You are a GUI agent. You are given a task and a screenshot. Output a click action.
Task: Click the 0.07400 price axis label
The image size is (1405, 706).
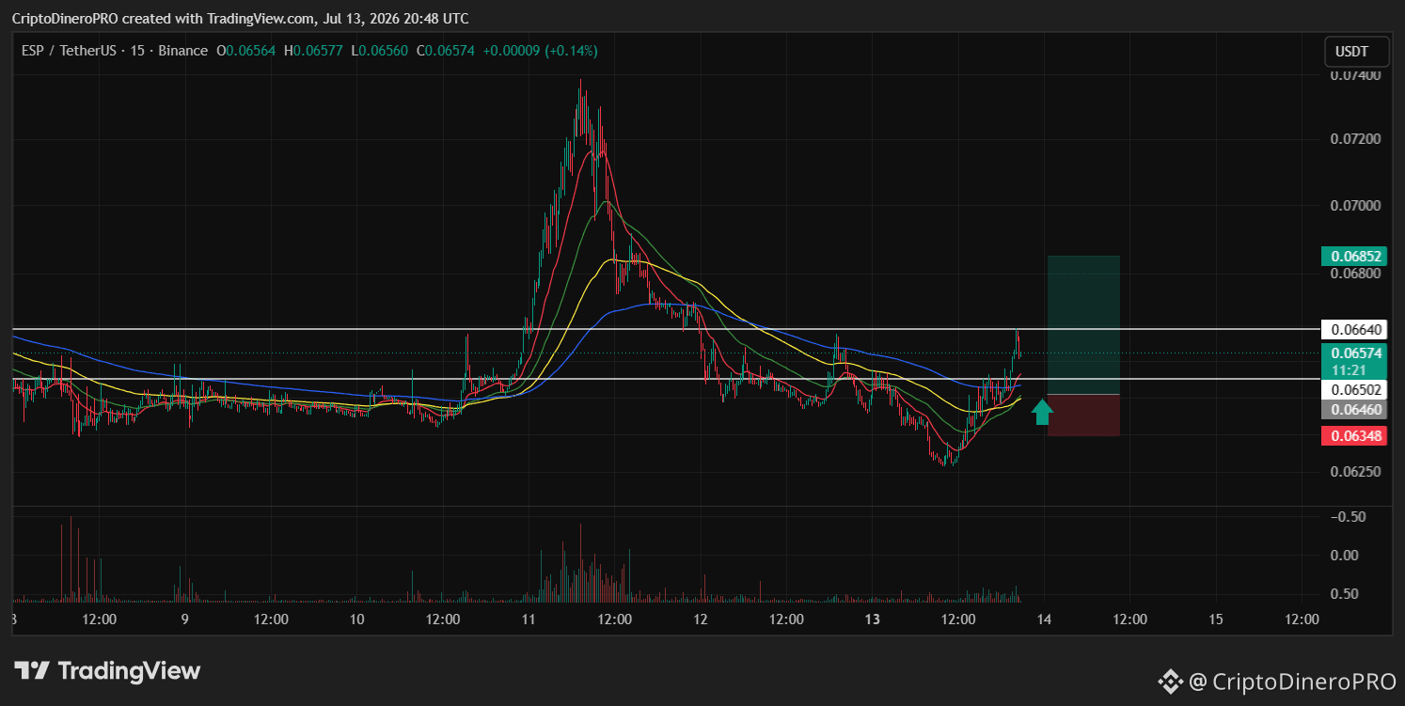[1355, 74]
